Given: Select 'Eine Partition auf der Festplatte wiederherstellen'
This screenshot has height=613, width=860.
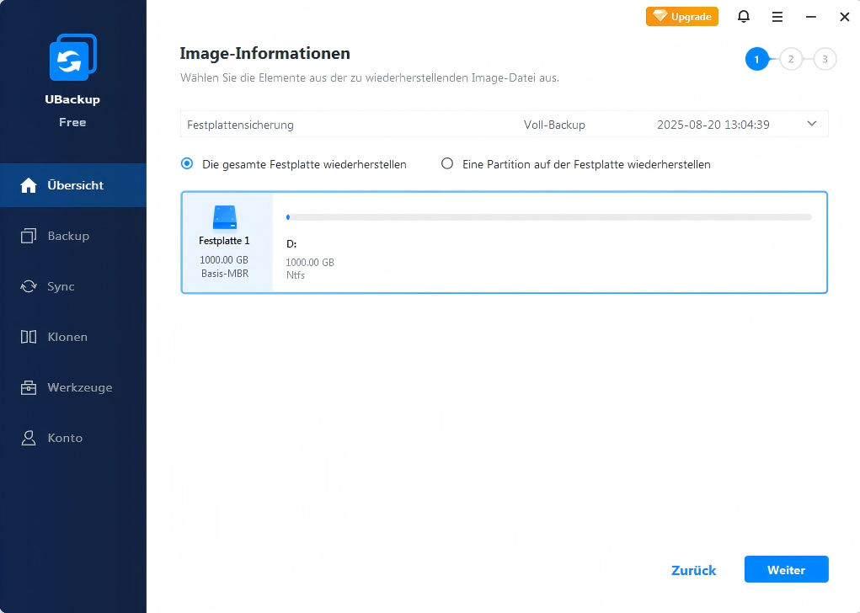Looking at the screenshot, I should click(x=447, y=164).
